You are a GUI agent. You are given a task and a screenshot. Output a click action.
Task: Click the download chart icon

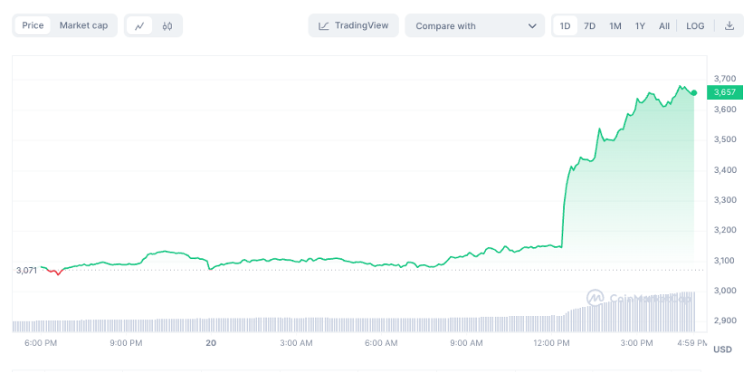[x=729, y=25]
